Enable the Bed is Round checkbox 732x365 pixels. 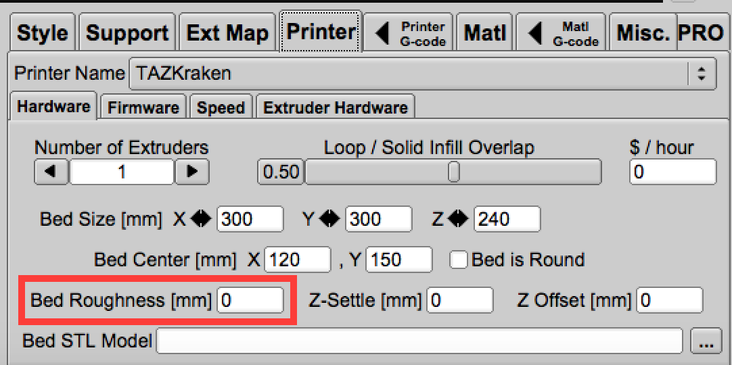coord(459,260)
